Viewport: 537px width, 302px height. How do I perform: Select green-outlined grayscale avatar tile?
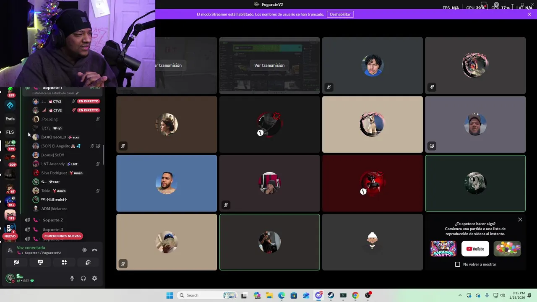tap(475, 183)
